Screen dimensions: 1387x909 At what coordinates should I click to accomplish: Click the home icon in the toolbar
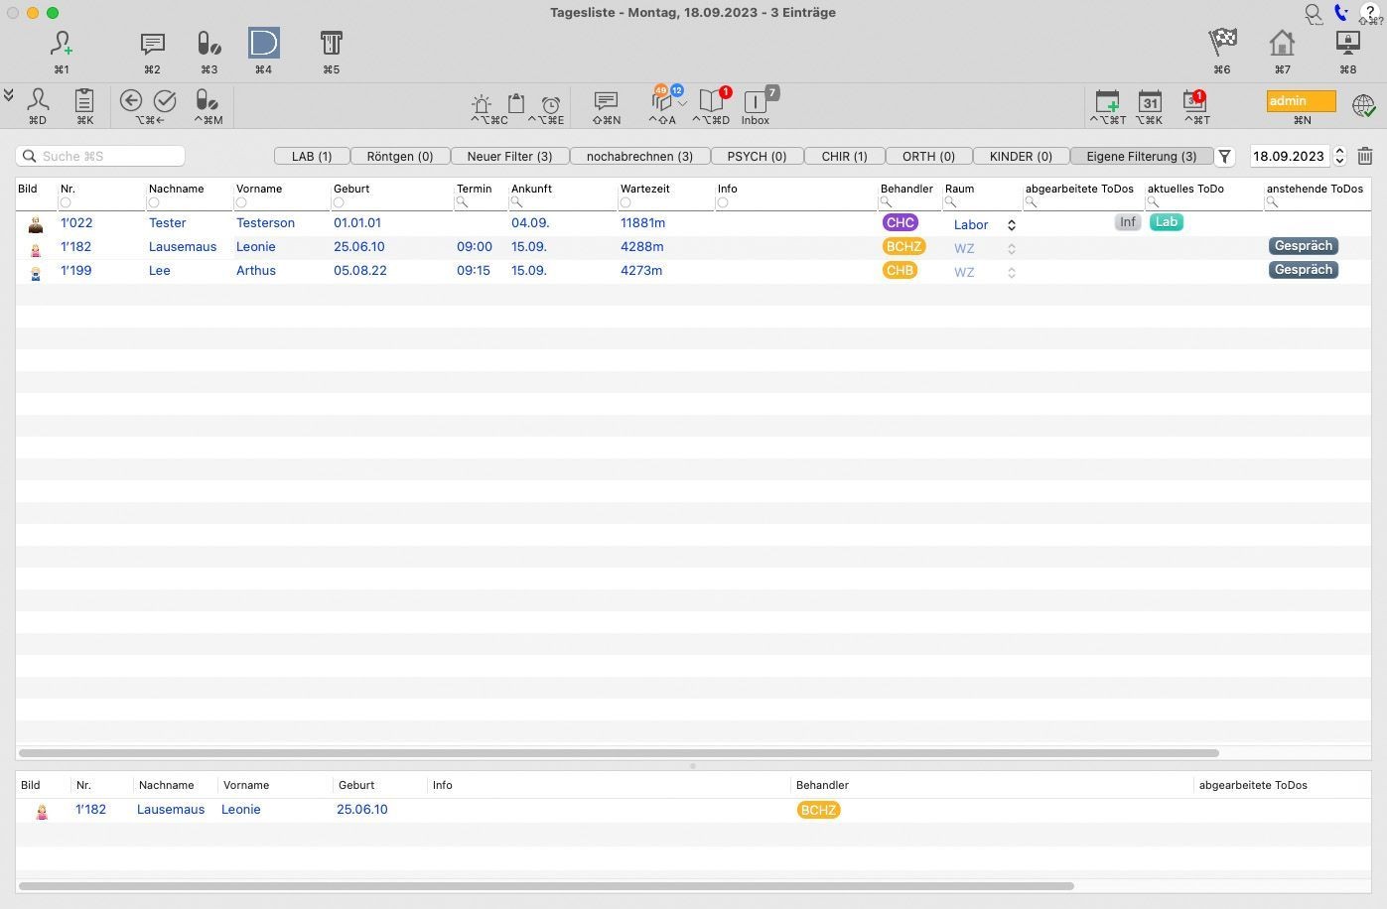coord(1282,43)
